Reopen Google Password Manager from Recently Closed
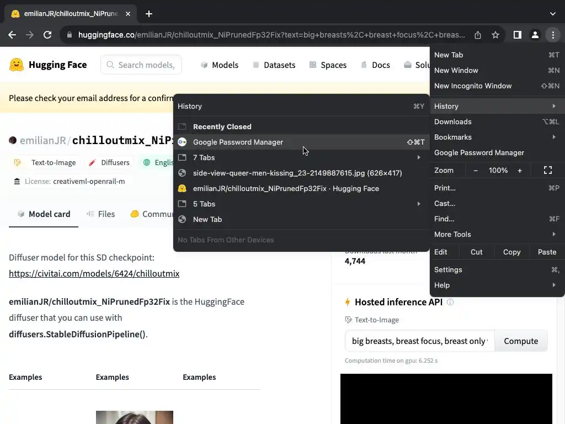565x424 pixels. [301, 142]
